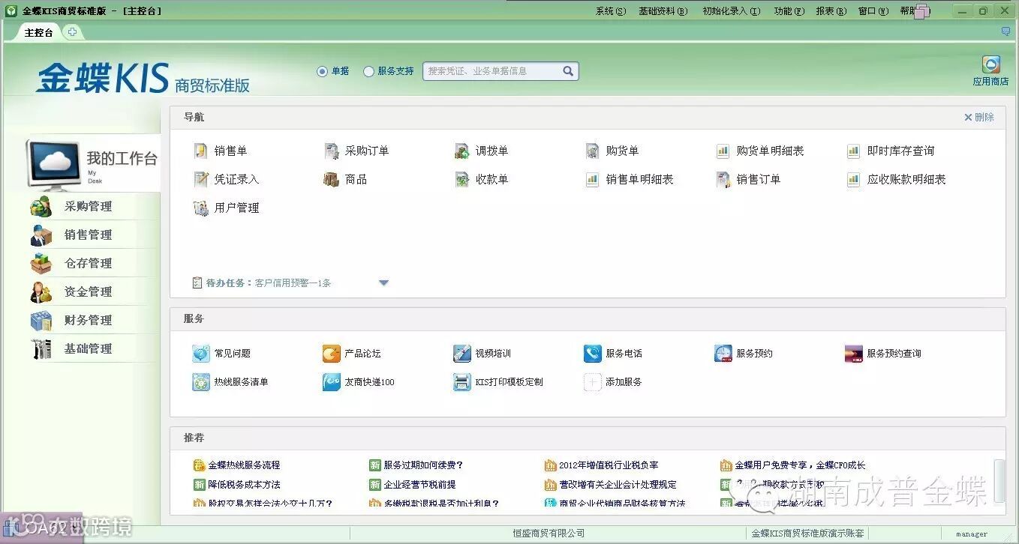Viewport: 1019px width, 544px height.
Task: Open the 即时库存查询 inventory query icon
Action: tap(854, 151)
